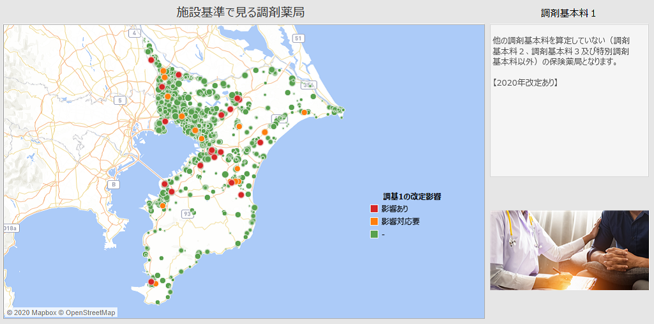
Task: Select the orange marker on the eastern cape
Action: pos(305,112)
